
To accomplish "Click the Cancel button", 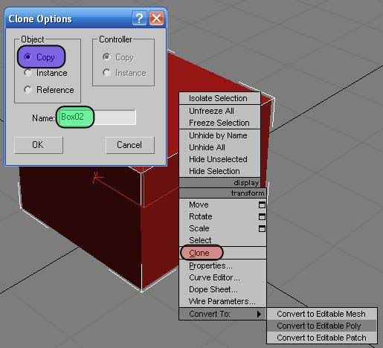I will (x=130, y=145).
